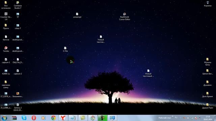The width and height of the screenshot is (216, 121).
Task: Open the RU language indicator
Action: pyautogui.click(x=176, y=118)
